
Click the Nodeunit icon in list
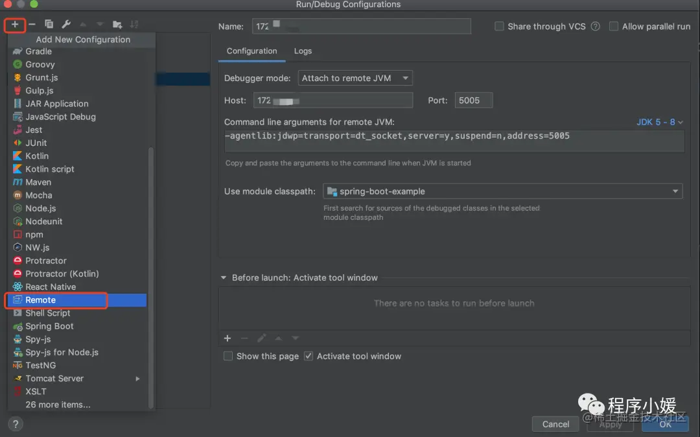point(17,221)
